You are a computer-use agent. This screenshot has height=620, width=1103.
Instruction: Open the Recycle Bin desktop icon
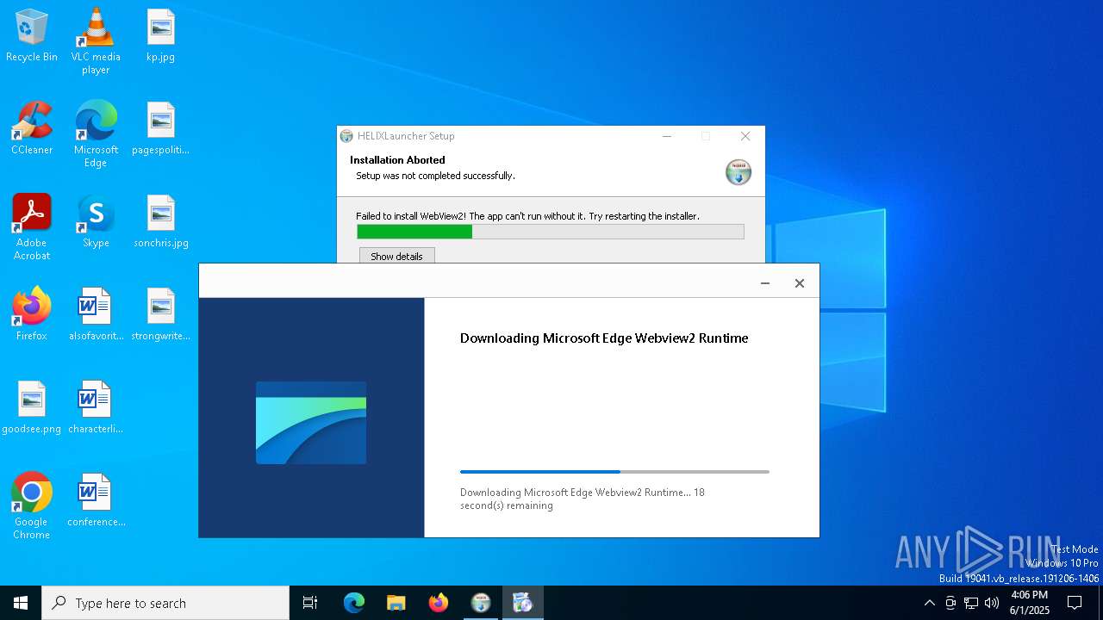[x=32, y=35]
